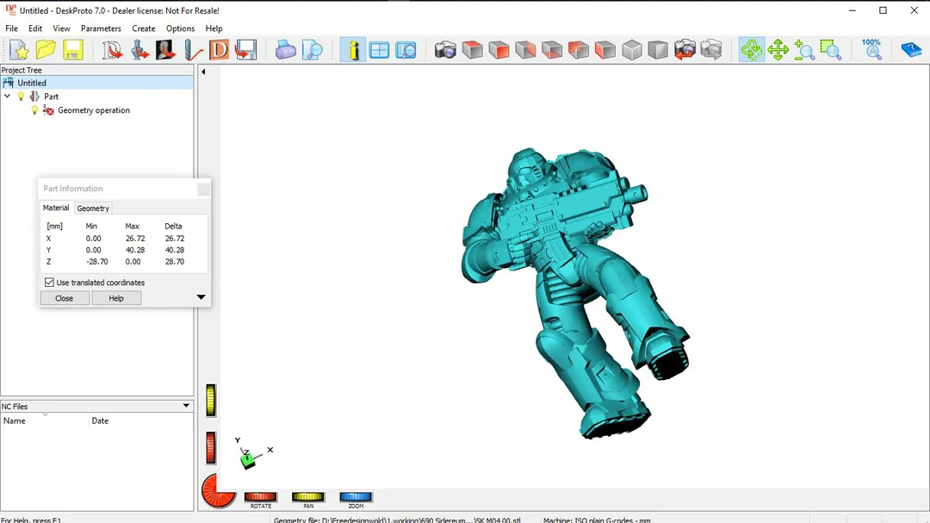Open the NC Files dropdown arrow
The width and height of the screenshot is (930, 523).
click(x=186, y=406)
